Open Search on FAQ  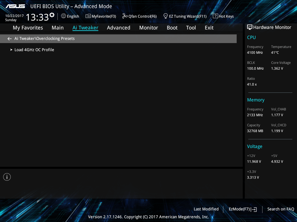pyautogui.click(x=281, y=209)
